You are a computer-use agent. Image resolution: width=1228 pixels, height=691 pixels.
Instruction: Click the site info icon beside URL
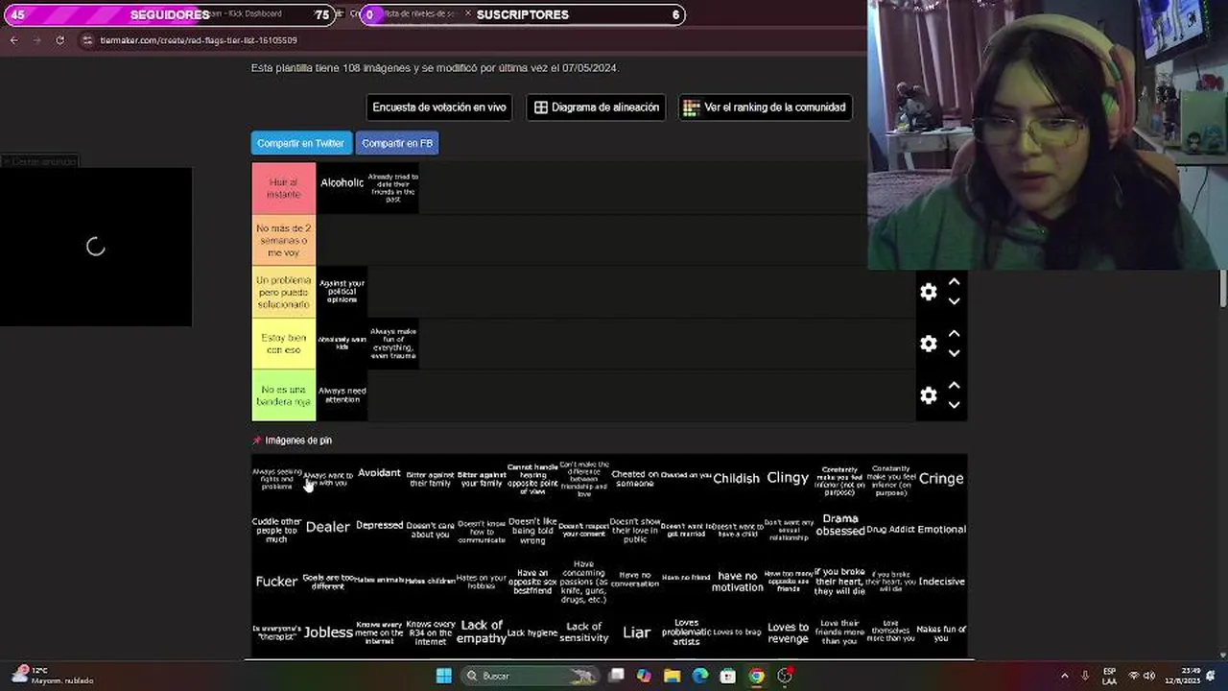pyautogui.click(x=87, y=40)
